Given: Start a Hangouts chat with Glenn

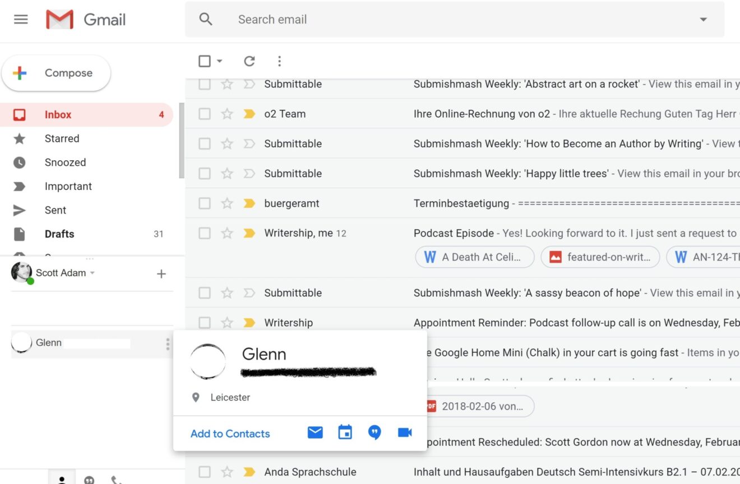Looking at the screenshot, I should tap(374, 432).
